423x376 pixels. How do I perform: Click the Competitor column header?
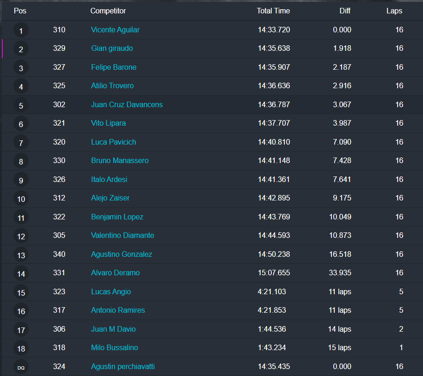(x=108, y=11)
